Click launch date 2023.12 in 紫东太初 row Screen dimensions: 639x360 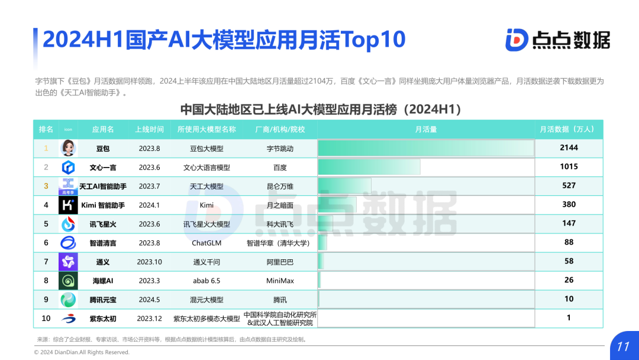click(x=149, y=319)
